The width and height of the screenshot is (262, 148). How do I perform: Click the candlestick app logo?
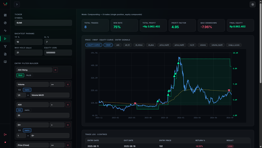[x=5, y=4]
